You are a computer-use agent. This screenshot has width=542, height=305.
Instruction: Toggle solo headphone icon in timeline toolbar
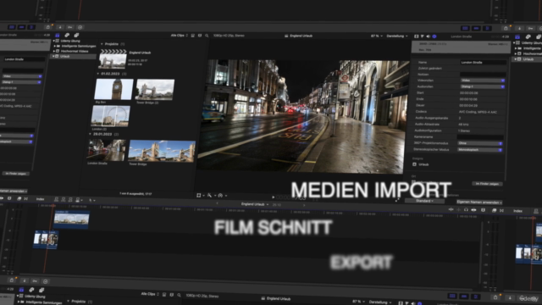tap(466, 209)
